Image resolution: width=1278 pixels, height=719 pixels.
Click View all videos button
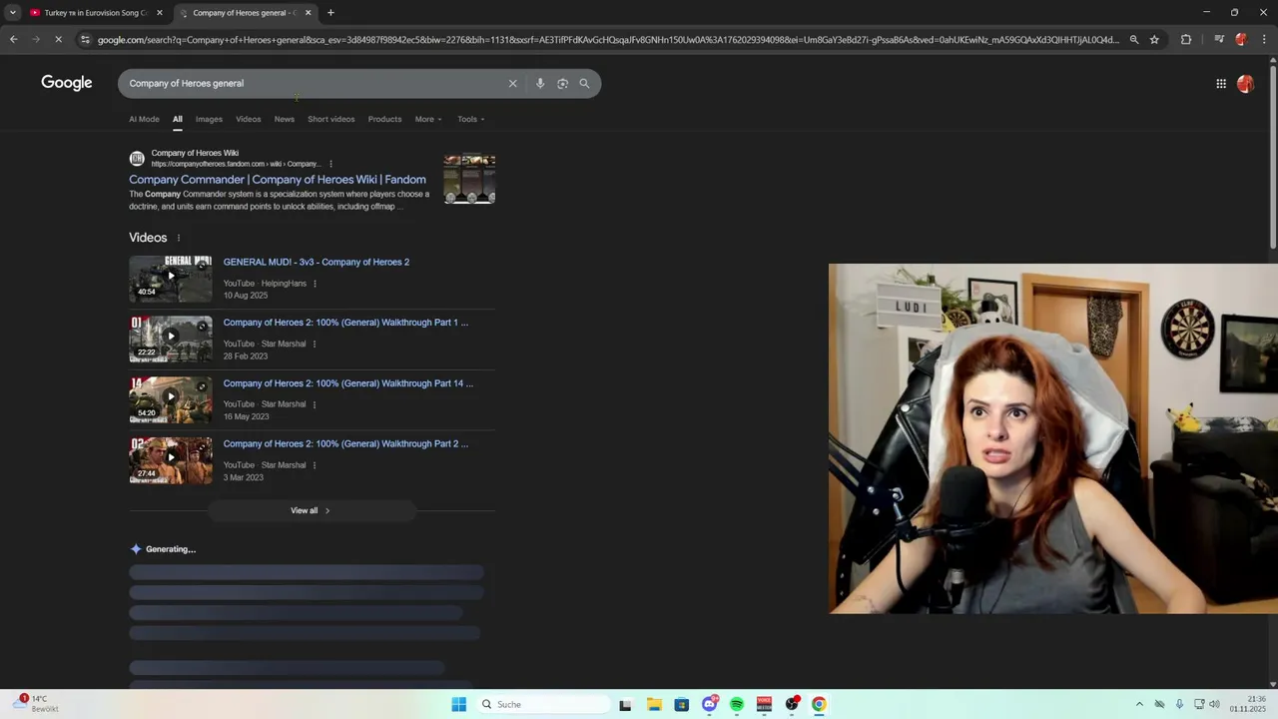tap(311, 510)
